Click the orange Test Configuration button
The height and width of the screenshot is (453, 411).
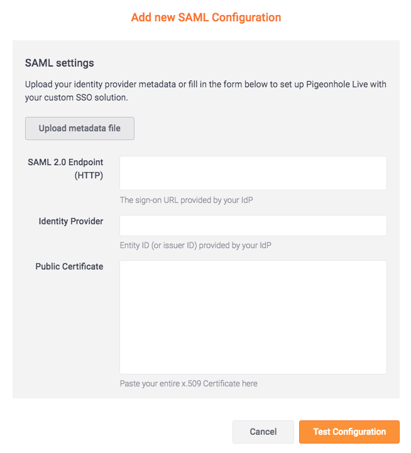(349, 432)
